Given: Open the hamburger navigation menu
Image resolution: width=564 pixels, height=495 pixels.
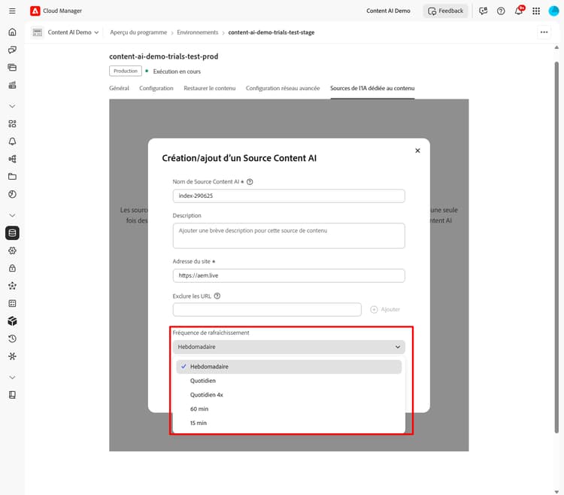Looking at the screenshot, I should [x=12, y=11].
